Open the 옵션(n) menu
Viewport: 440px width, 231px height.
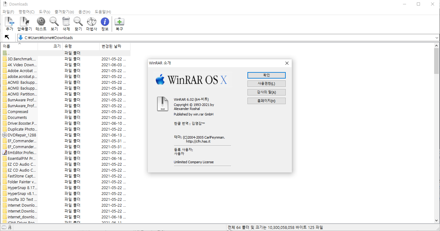click(x=84, y=12)
